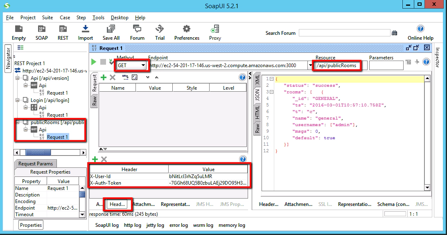The height and width of the screenshot is (235, 447).
Task: Open Inspector side panel
Action: [437, 58]
